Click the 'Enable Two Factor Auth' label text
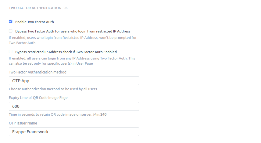The height and width of the screenshot is (143, 261). coord(35,22)
